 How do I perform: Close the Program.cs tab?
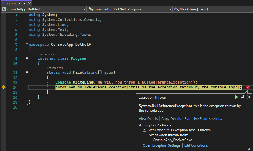[x=29, y=3]
